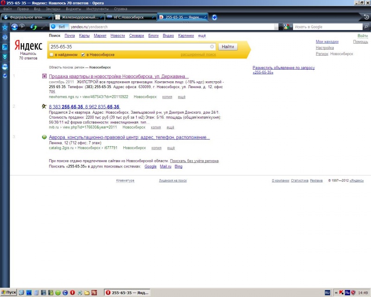
Task: Clear the Yandex search query with X icon
Action: pyautogui.click(x=212, y=47)
